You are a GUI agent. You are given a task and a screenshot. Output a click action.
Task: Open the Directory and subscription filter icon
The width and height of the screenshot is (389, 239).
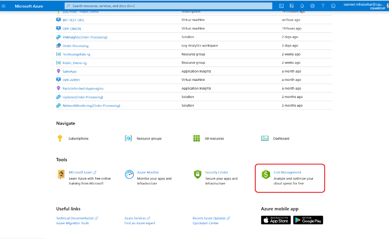click(292, 6)
